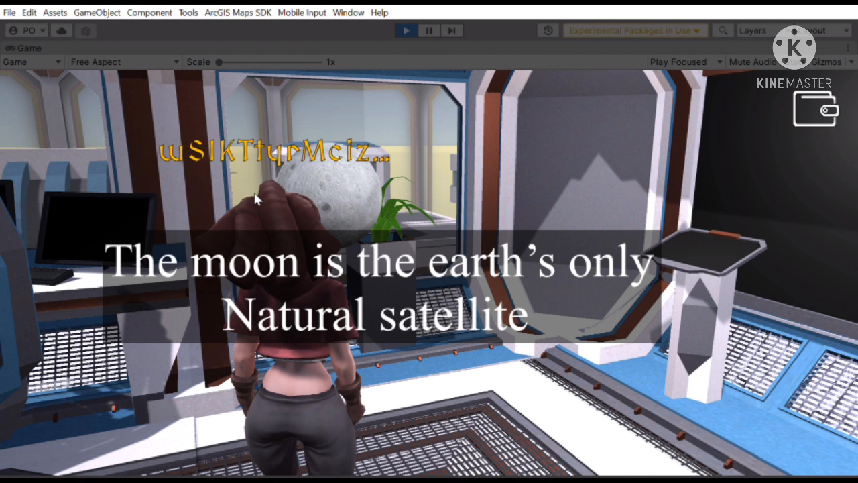Click the Scale slider handle
858x483 pixels.
(219, 62)
